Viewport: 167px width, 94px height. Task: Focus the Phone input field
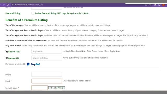coord(46,74)
